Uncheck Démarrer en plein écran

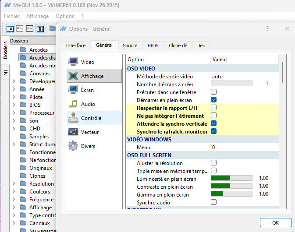[214, 100]
